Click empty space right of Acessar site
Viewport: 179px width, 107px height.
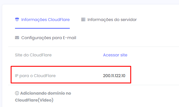click(x=153, y=55)
